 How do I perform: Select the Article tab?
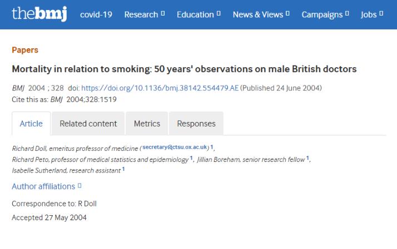pyautogui.click(x=31, y=124)
